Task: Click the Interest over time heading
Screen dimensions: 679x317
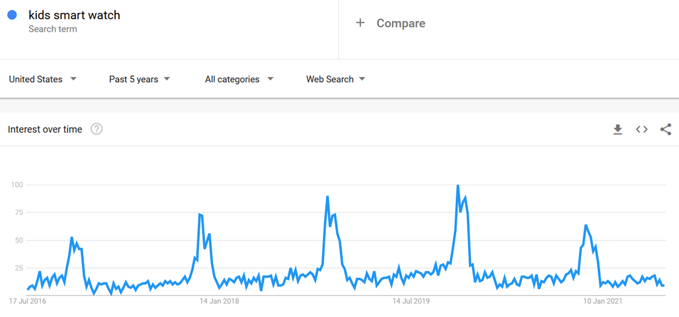Action: click(x=45, y=129)
